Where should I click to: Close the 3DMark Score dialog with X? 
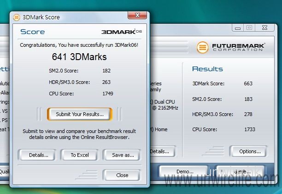pyautogui.click(x=138, y=17)
